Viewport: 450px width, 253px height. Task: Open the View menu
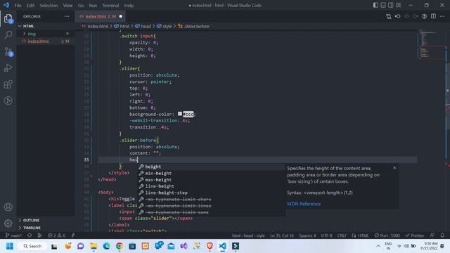pos(67,5)
